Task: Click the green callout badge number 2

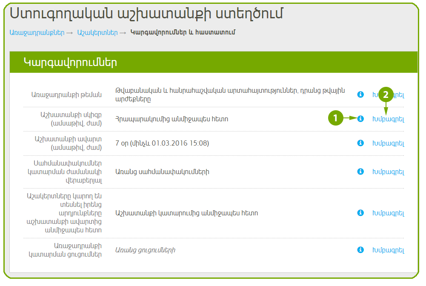Action: pyautogui.click(x=386, y=95)
